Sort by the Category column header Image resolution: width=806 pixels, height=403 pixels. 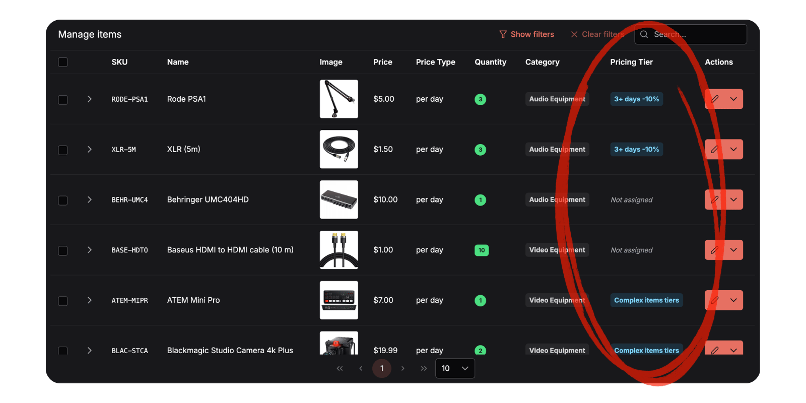[543, 62]
